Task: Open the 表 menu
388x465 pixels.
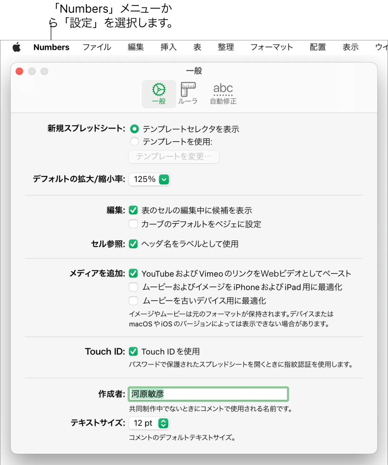Action: tap(198, 47)
